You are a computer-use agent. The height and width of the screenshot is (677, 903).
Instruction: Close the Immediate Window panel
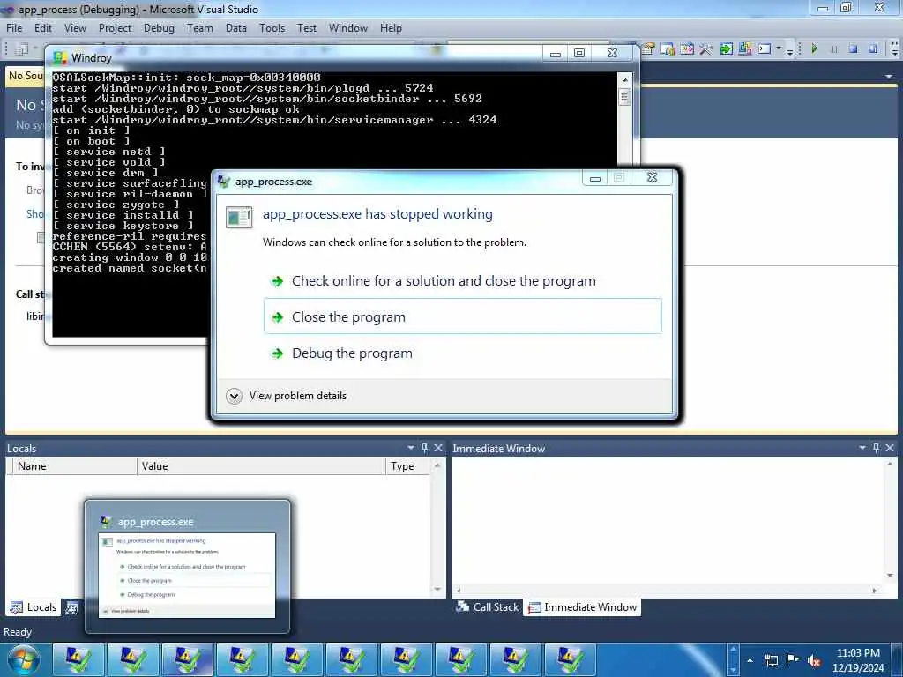pyautogui.click(x=890, y=447)
